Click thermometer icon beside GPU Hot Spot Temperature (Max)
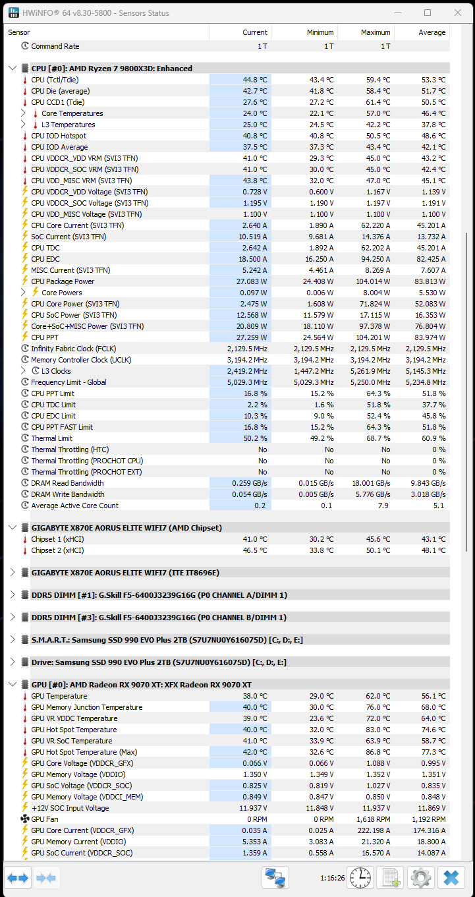 pyautogui.click(x=25, y=752)
